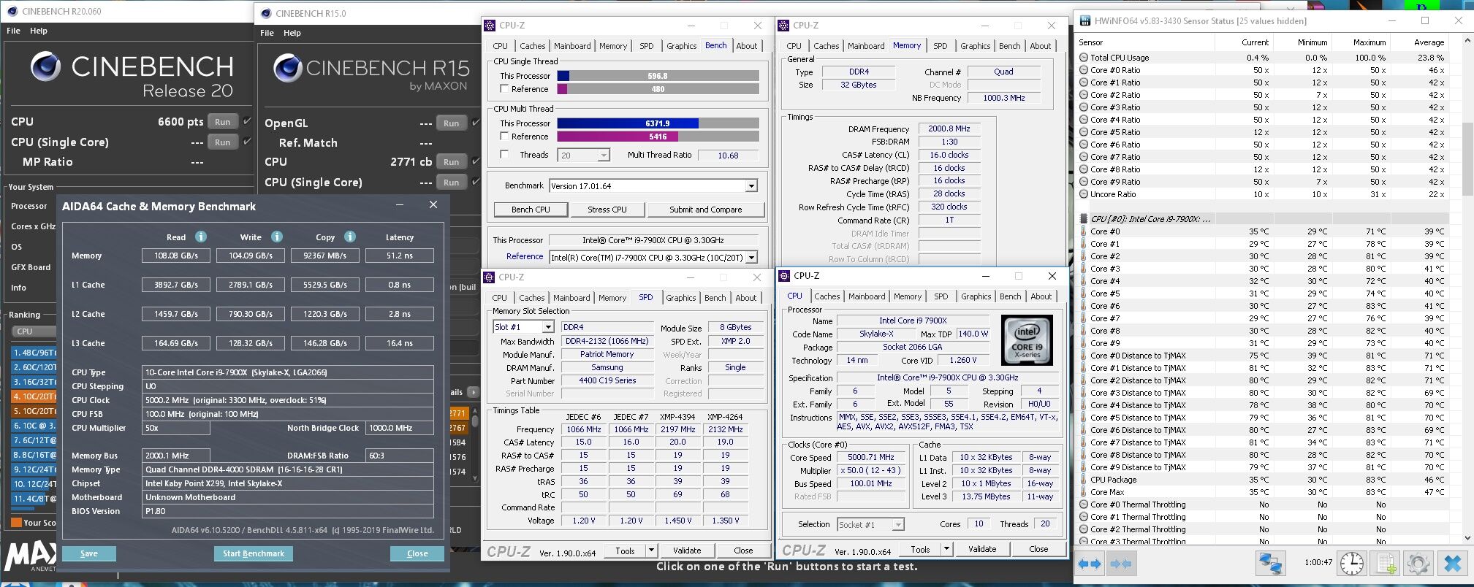Viewport: 1474px width, 587px height.
Task: Toggle Cinebench R15 OpenGL test checkmark
Action: coord(476,123)
